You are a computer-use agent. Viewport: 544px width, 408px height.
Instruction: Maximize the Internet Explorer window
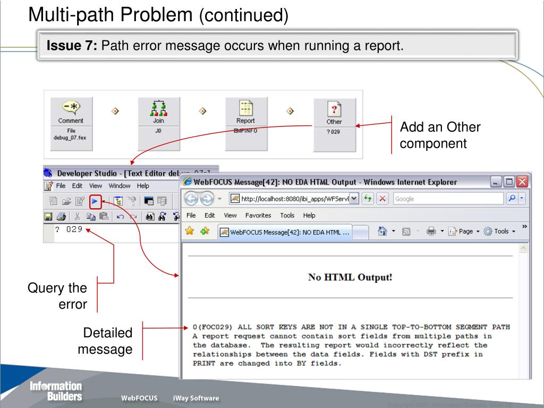[509, 182]
